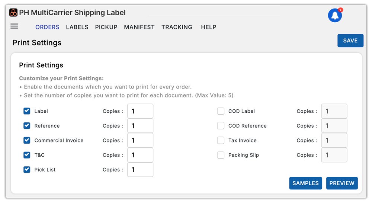This screenshot has height=202, width=372.
Task: Go to the ORDERS menu
Action: [47, 27]
